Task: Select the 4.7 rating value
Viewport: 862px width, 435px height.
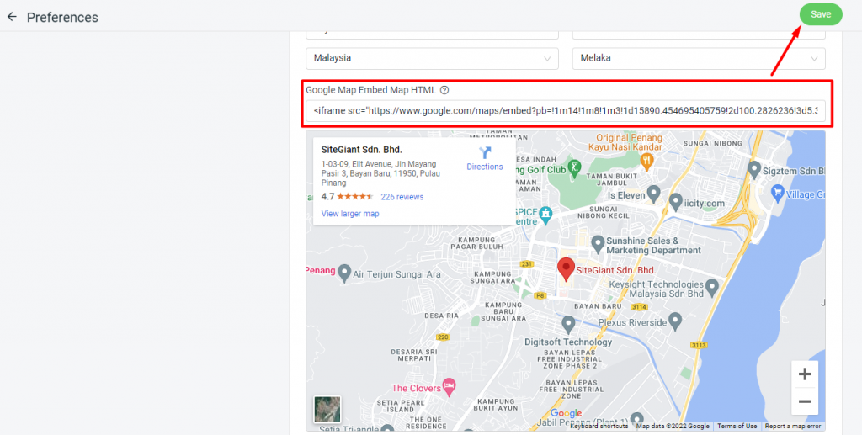Action: 327,197
